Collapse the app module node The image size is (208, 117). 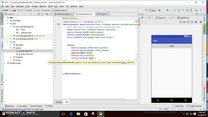click(5, 18)
